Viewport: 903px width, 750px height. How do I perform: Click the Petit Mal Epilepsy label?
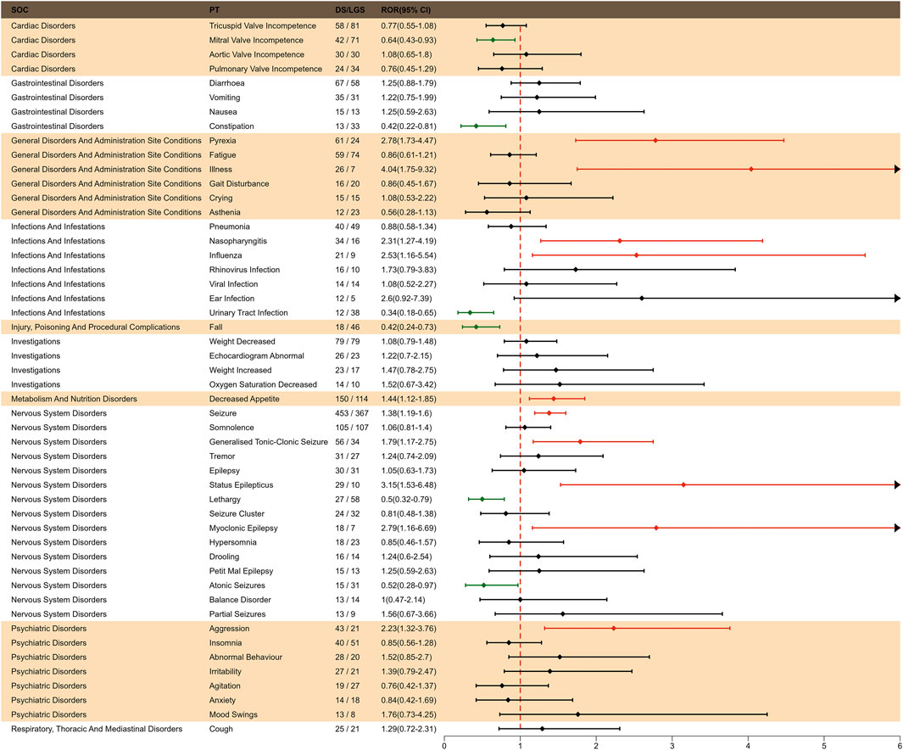click(242, 571)
